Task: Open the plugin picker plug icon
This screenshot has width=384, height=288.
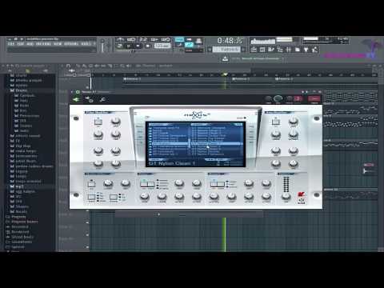Action: click(306, 50)
